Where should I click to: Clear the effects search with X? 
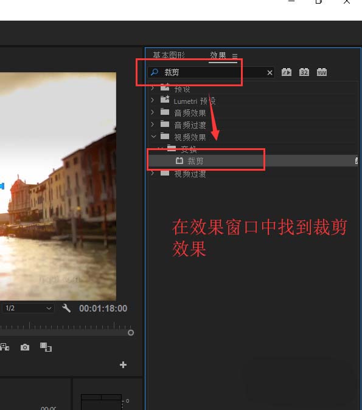click(270, 73)
